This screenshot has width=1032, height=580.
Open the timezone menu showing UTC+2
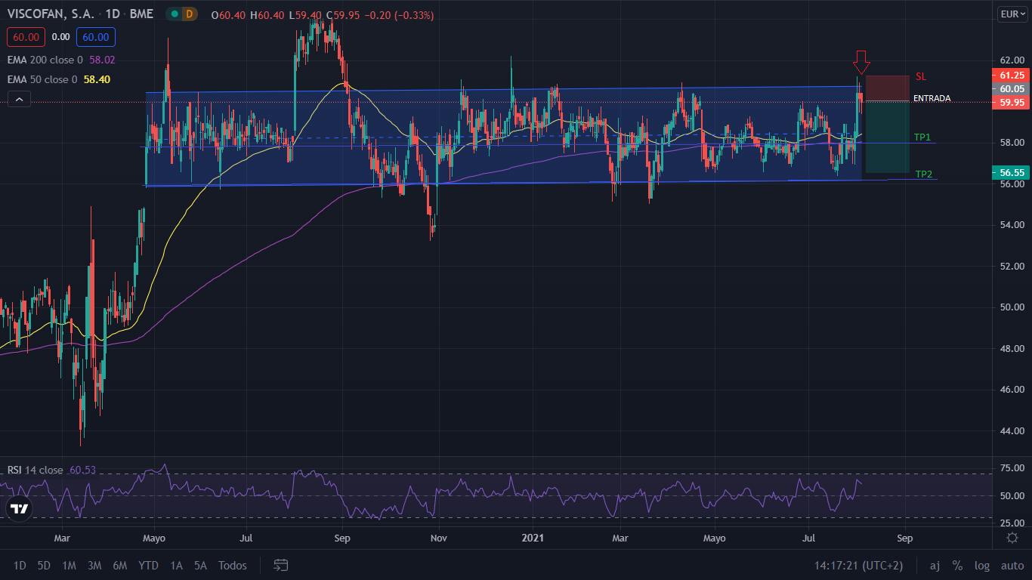858,566
